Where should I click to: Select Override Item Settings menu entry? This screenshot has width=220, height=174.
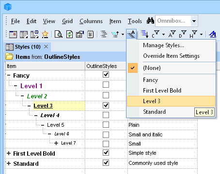pos(171,56)
